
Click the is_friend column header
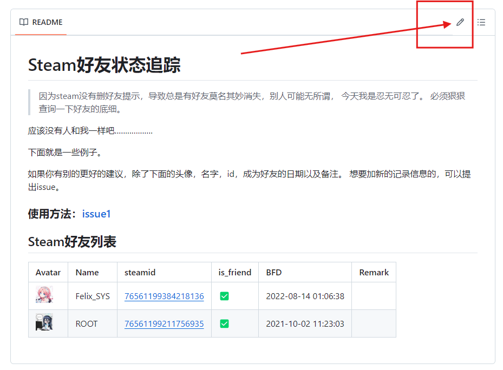point(235,273)
